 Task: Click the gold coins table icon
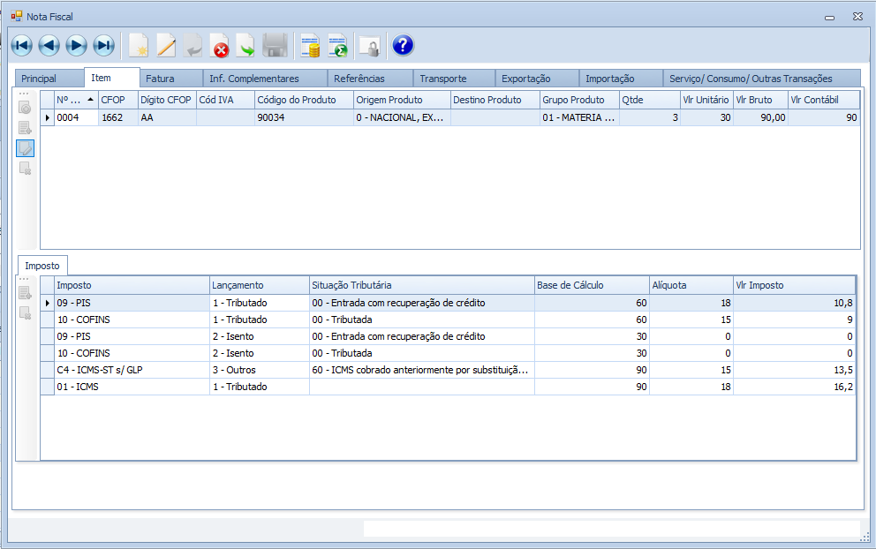(310, 46)
